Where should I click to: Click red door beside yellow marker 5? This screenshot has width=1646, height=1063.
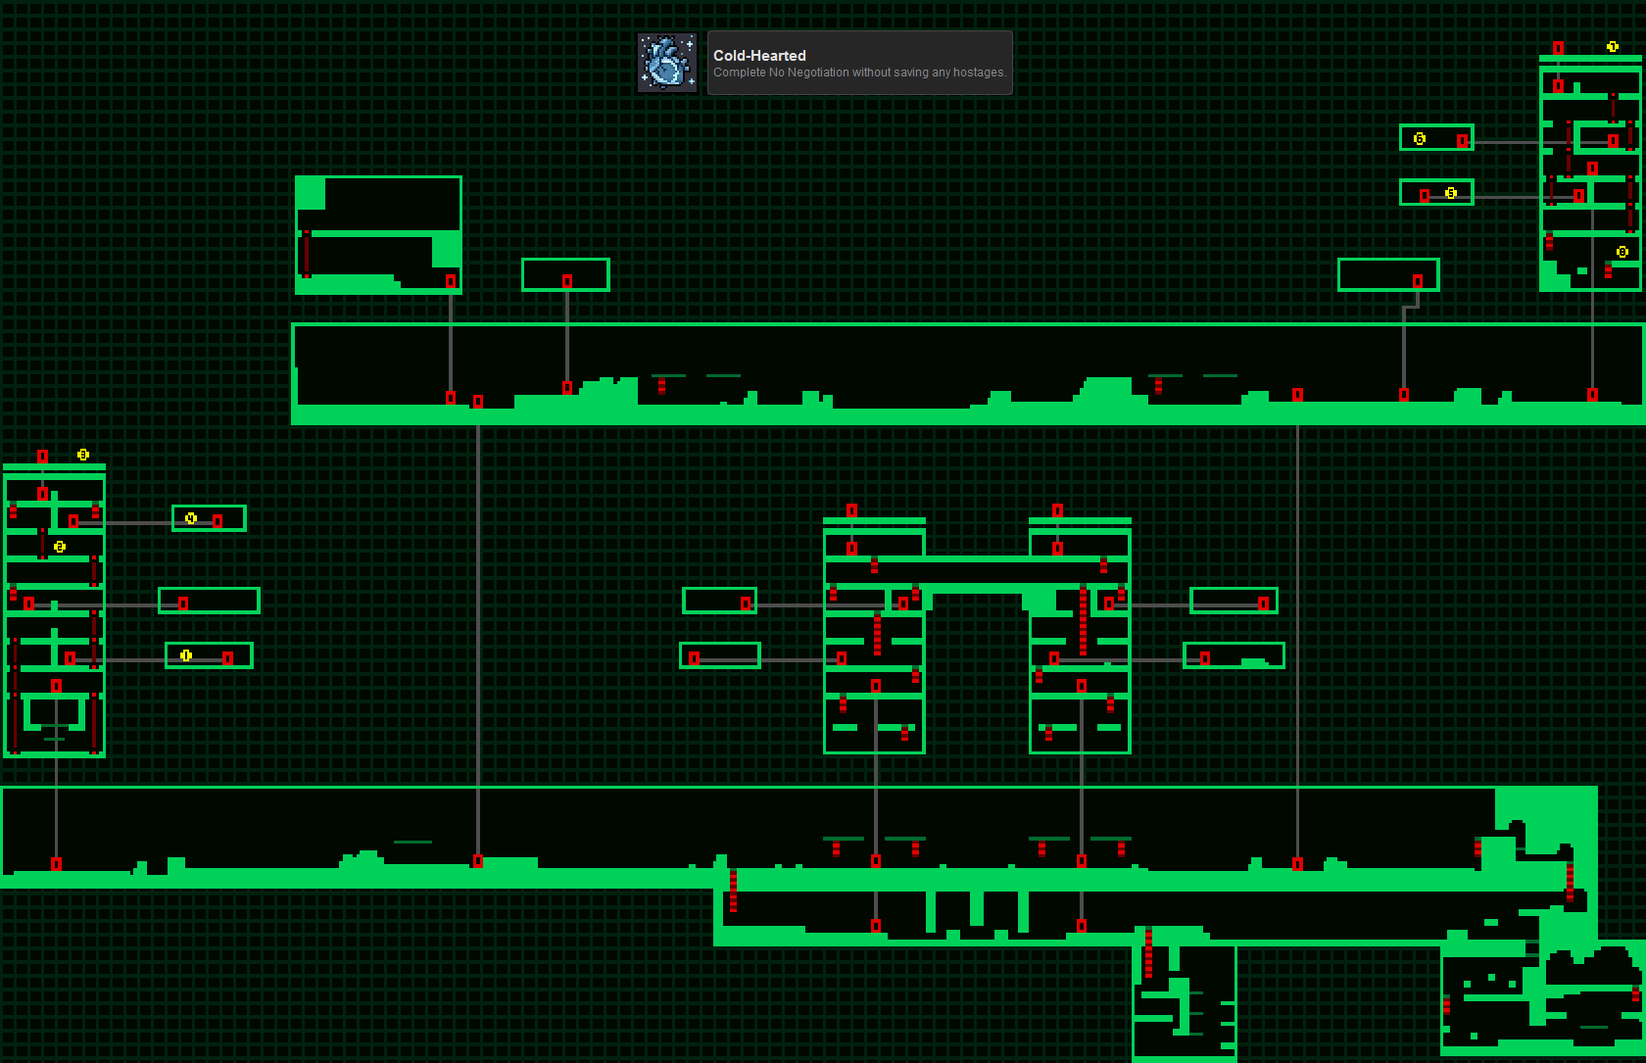[1425, 196]
